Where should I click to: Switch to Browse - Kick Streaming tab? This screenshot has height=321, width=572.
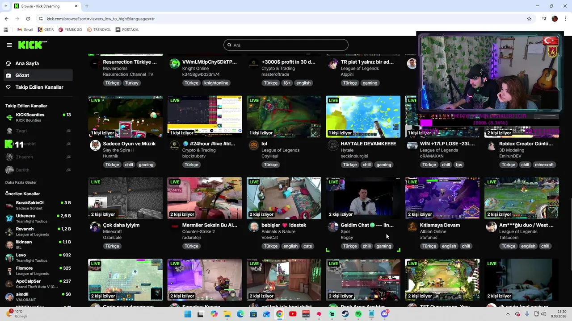45,6
